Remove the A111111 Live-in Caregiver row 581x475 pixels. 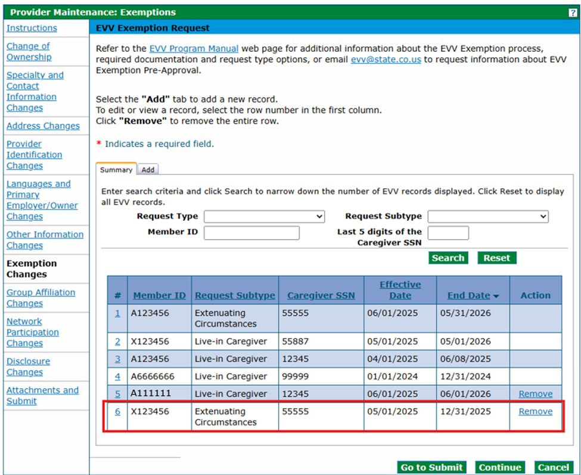click(x=536, y=393)
